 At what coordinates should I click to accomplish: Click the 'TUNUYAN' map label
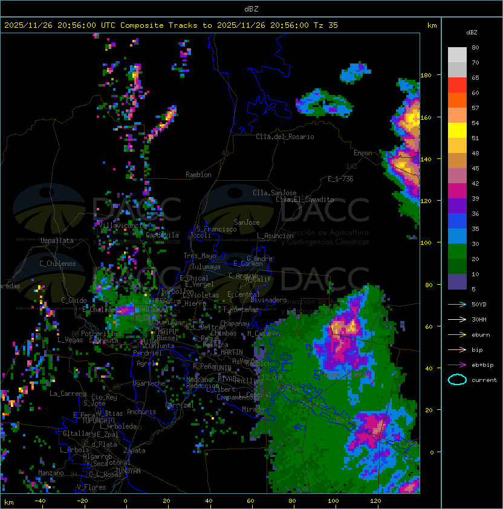pos(128,470)
